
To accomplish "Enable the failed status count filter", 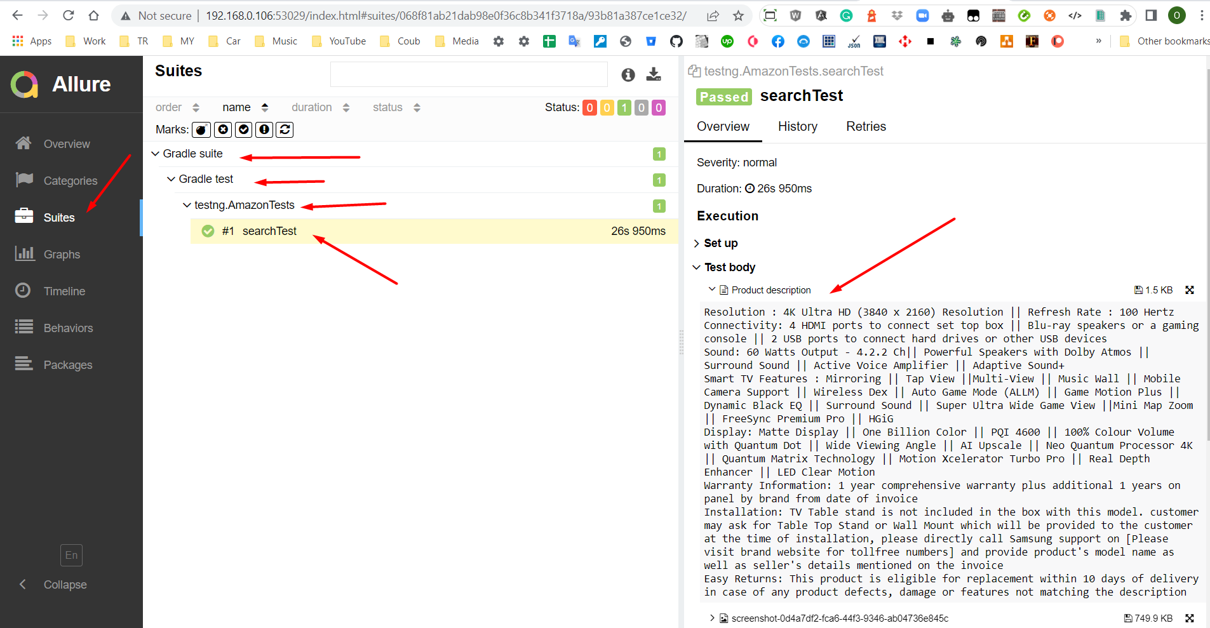I will click(589, 107).
